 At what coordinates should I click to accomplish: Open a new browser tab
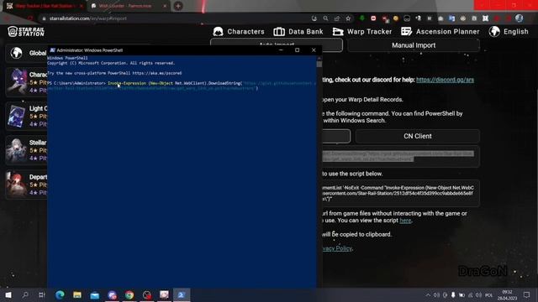click(178, 6)
